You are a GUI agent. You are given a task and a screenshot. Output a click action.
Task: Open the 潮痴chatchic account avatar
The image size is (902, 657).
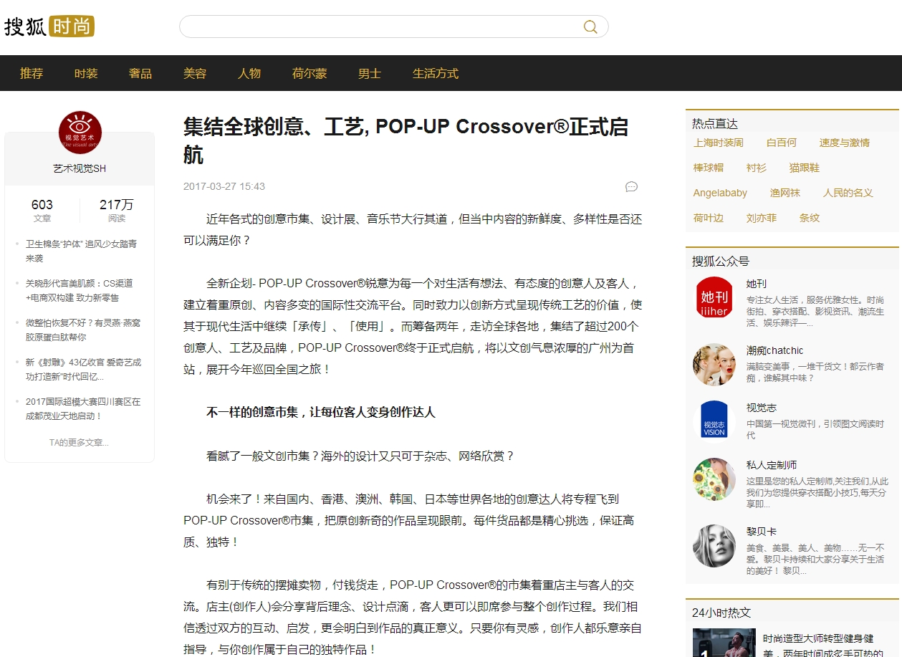(x=714, y=364)
